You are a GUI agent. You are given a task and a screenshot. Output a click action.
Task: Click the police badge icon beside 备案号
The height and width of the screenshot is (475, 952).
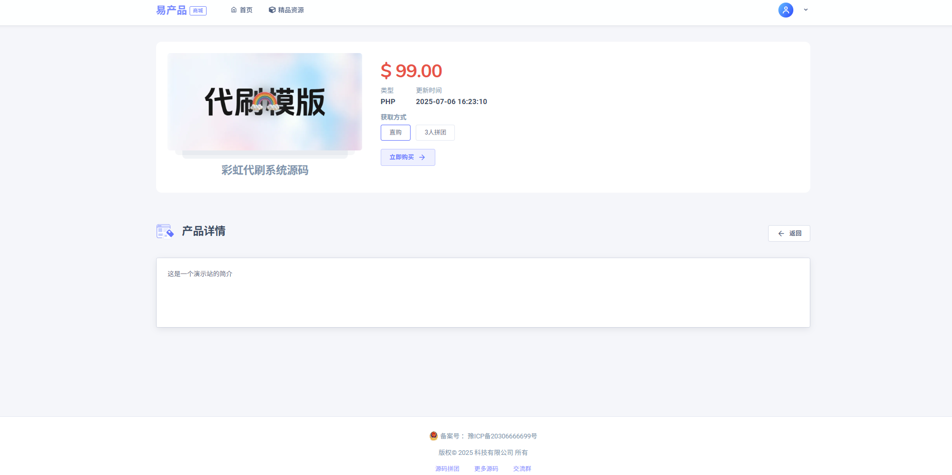(434, 436)
